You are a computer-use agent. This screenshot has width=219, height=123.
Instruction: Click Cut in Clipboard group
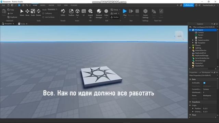(x=10, y=13)
